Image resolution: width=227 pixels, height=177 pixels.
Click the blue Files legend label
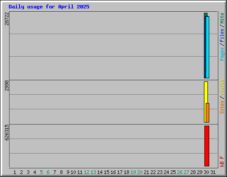[222, 35]
